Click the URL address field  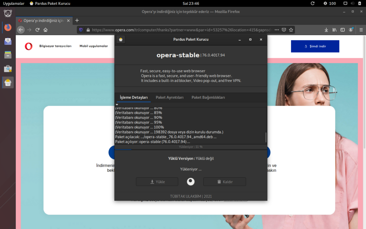[181, 30]
